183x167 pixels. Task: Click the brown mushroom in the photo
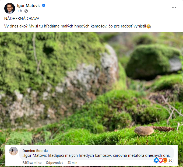click(x=144, y=131)
